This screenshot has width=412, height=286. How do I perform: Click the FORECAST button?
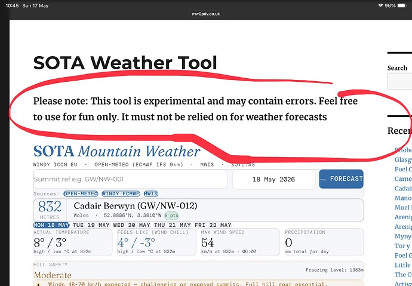pyautogui.click(x=341, y=179)
